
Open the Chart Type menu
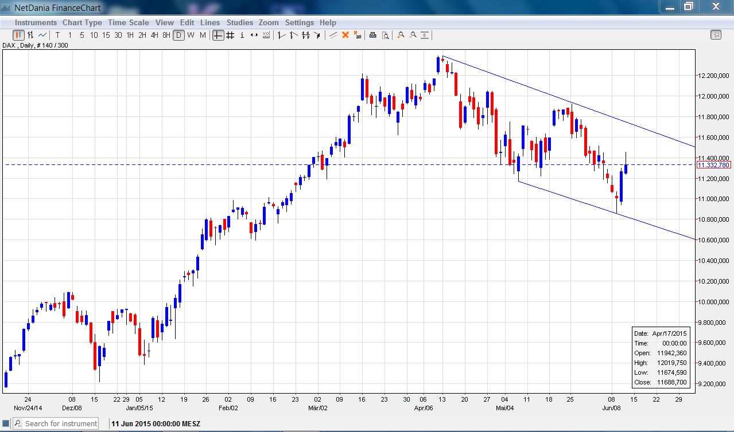pos(82,22)
